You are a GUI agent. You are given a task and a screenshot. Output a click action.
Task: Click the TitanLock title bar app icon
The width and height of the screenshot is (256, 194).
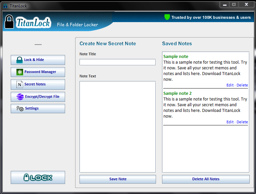[5, 6]
